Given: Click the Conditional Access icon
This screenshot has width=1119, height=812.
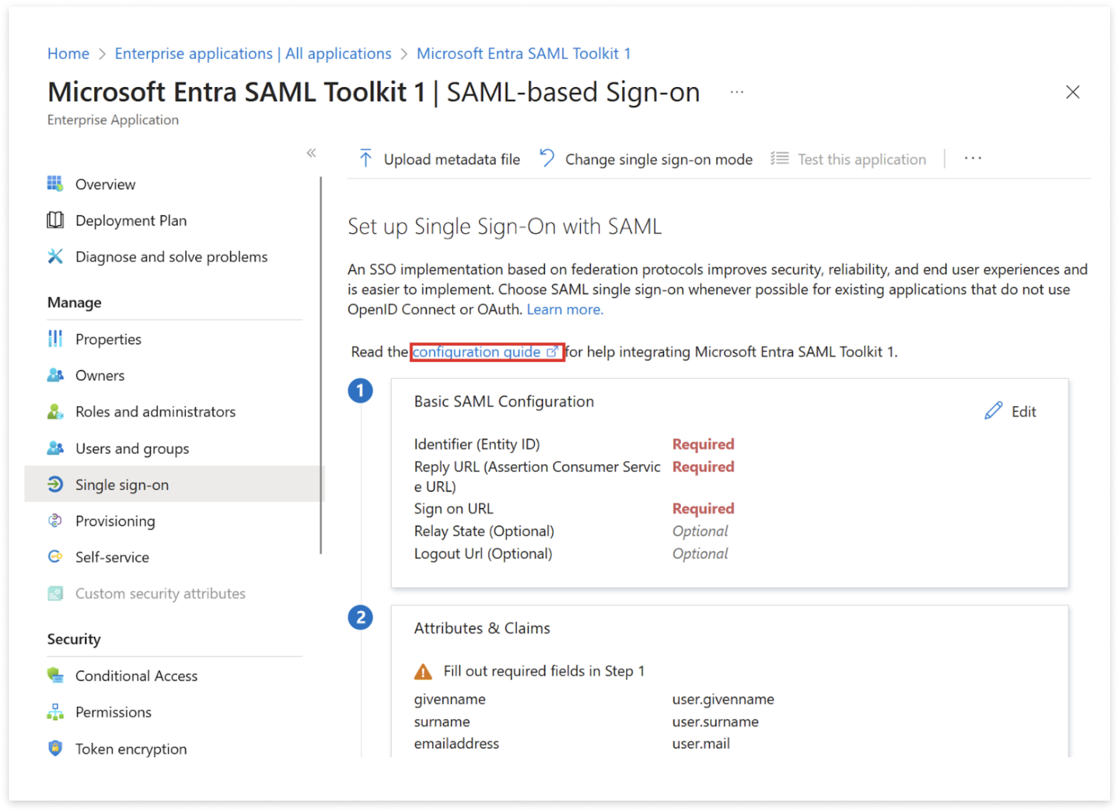Looking at the screenshot, I should [55, 675].
